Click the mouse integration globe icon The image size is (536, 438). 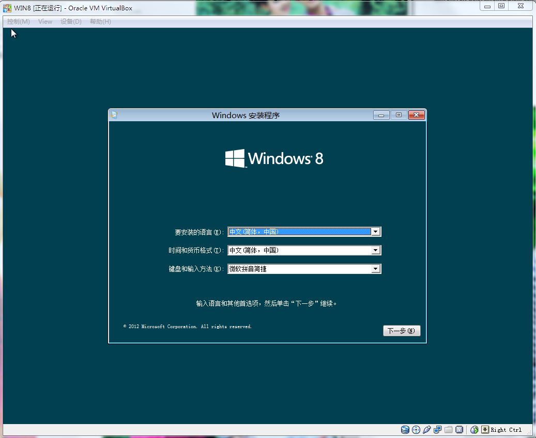click(x=474, y=430)
